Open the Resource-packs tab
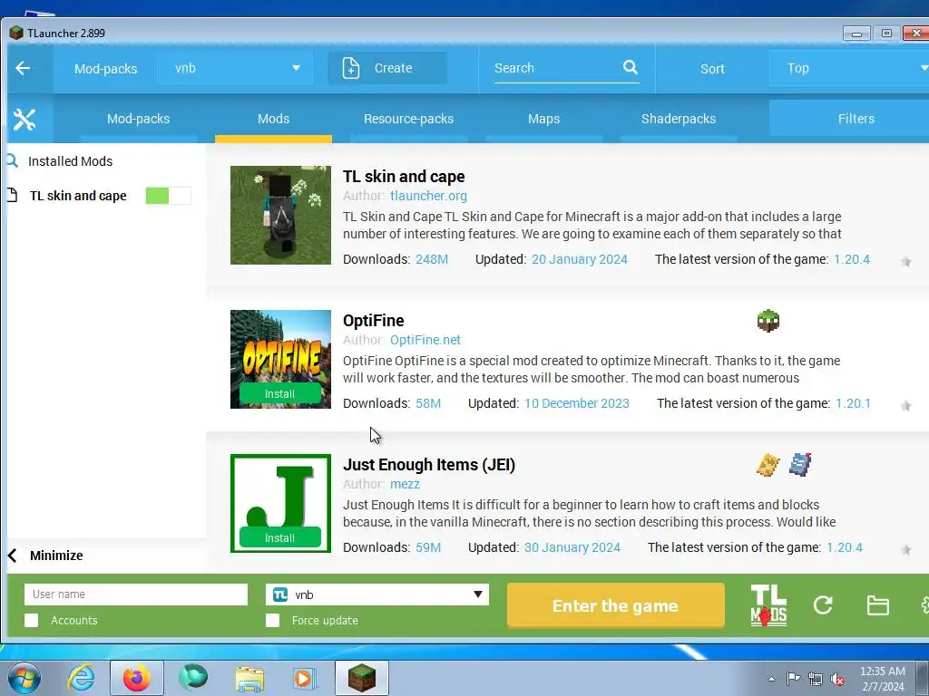The width and height of the screenshot is (929, 696). click(x=408, y=119)
